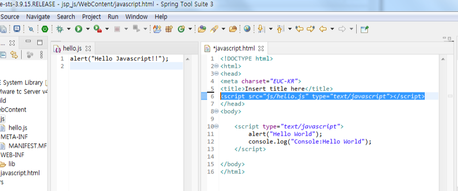458x191 pixels.
Task: Close the javascript.html editor tab
Action: pos(261,48)
